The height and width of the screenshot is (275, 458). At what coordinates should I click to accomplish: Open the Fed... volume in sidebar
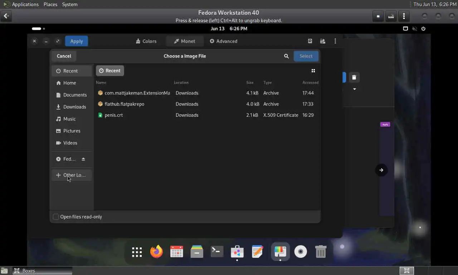coord(66,159)
